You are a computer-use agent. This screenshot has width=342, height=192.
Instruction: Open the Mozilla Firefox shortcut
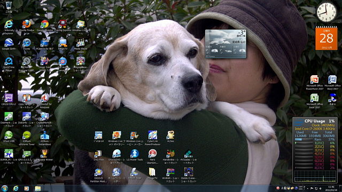27,26
